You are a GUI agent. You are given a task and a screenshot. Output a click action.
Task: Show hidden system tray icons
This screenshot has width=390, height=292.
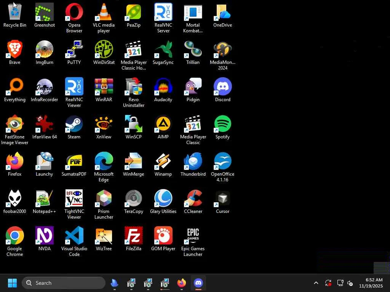pos(316,283)
